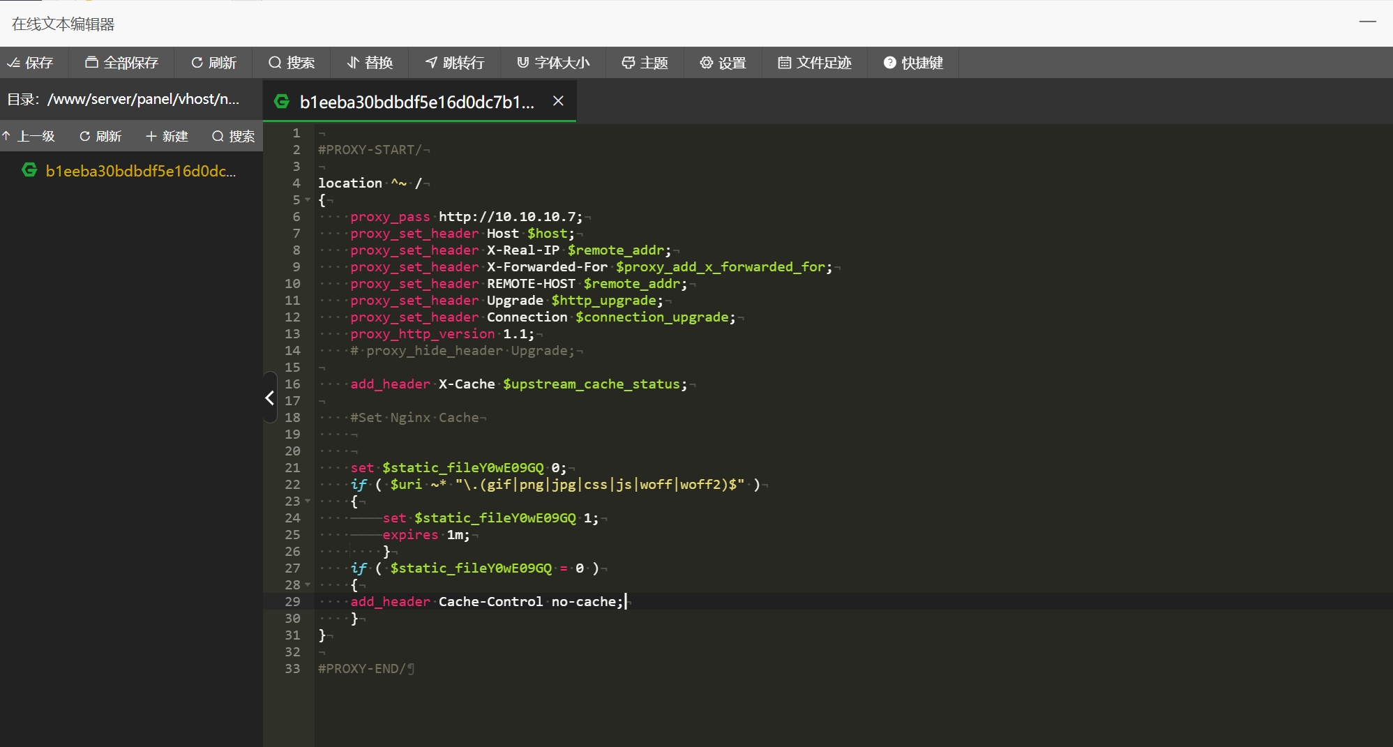
Task: Click the 保存 save icon in toolbar
Action: (x=13, y=63)
